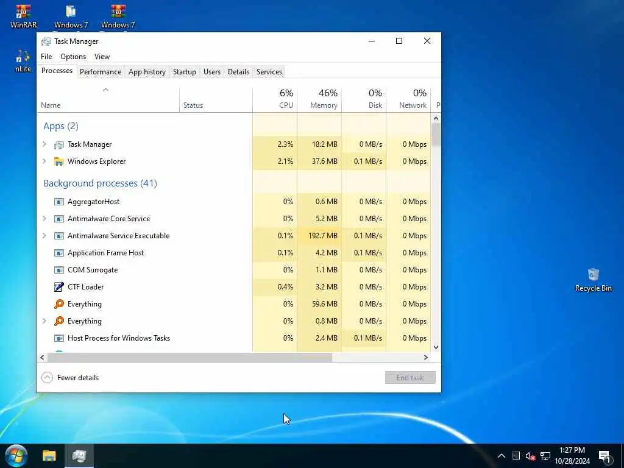This screenshot has width=624, height=468.
Task: Click the horizontal scrollbar thumb
Action: [190, 357]
